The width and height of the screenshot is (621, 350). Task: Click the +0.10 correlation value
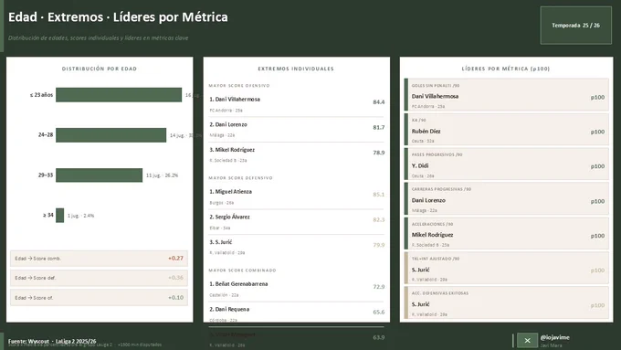tap(175, 298)
